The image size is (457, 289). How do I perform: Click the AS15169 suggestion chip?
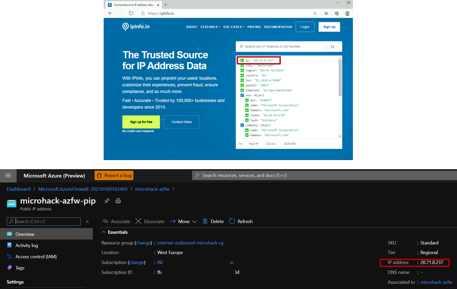pos(289,144)
